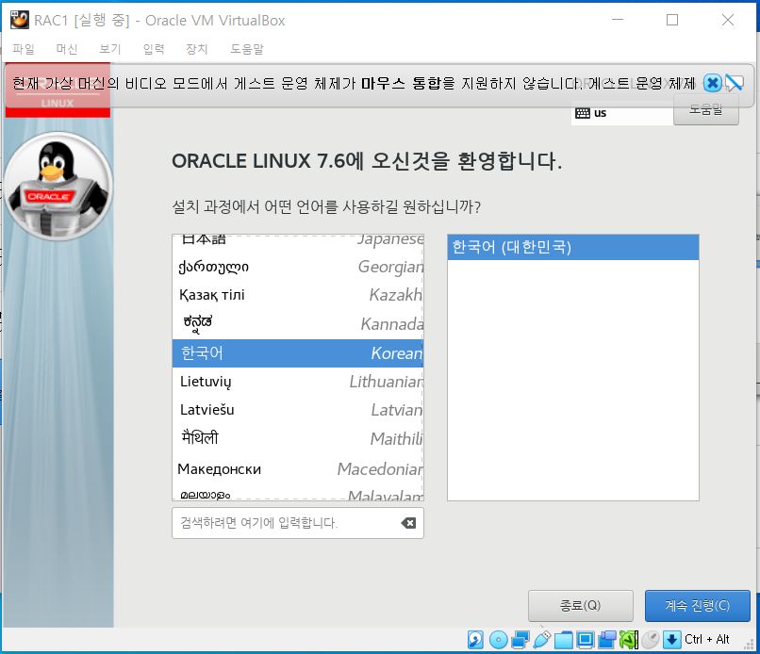Click the Ctrl + Alt host key label
Image resolution: width=760 pixels, height=654 pixels.
click(x=706, y=640)
